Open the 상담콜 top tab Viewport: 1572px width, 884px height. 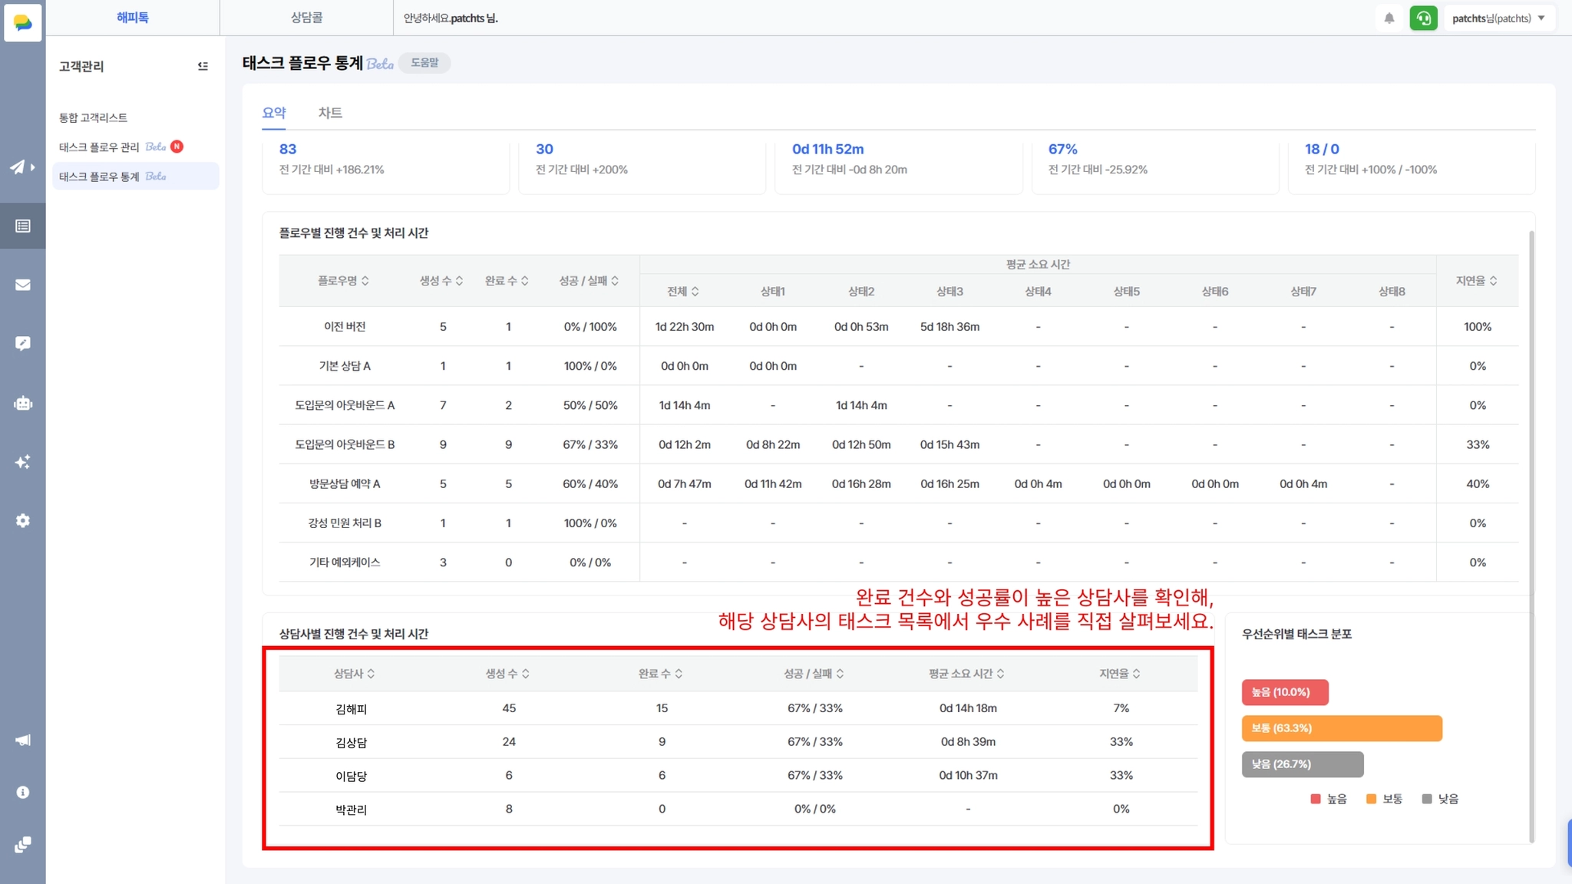tap(306, 18)
